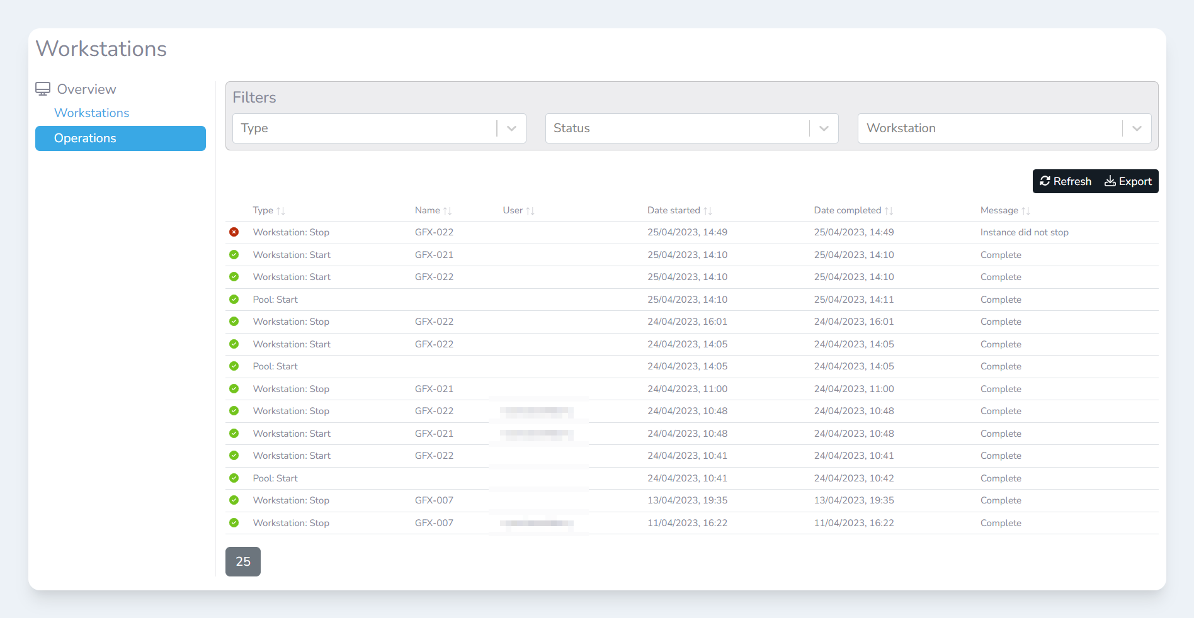Image resolution: width=1194 pixels, height=618 pixels.
Task: Go to Overview in the sidebar
Action: pyautogui.click(x=86, y=89)
